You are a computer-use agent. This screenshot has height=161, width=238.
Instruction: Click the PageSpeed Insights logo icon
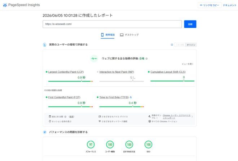coord(5,5)
